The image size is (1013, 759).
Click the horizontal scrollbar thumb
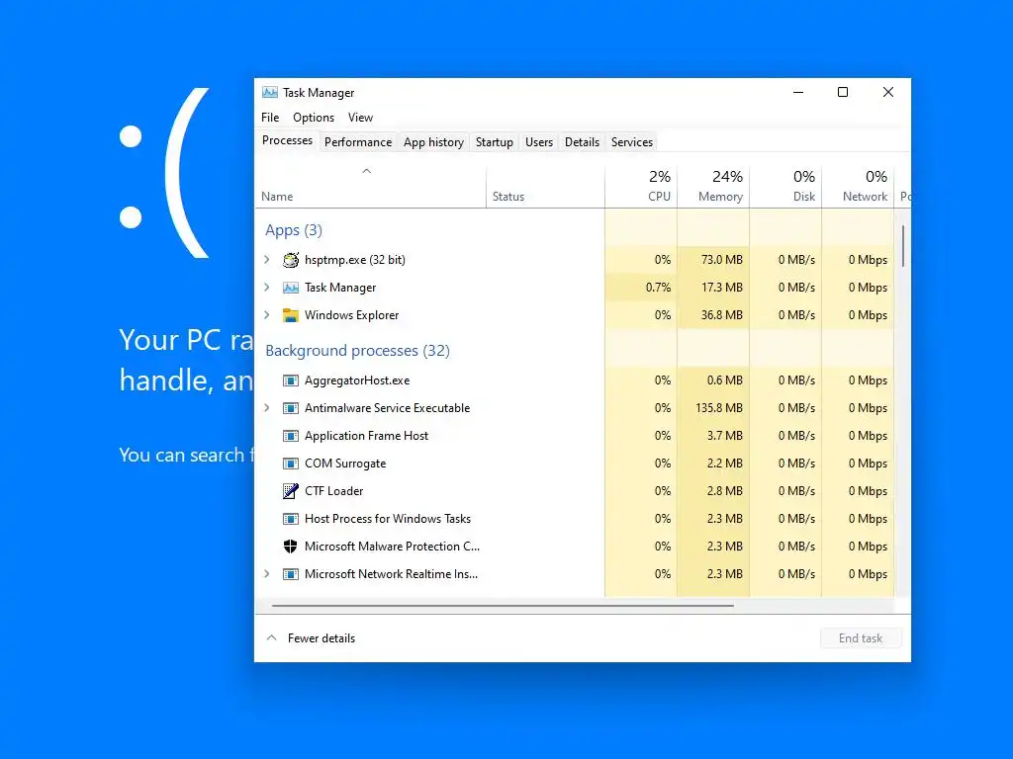[503, 606]
